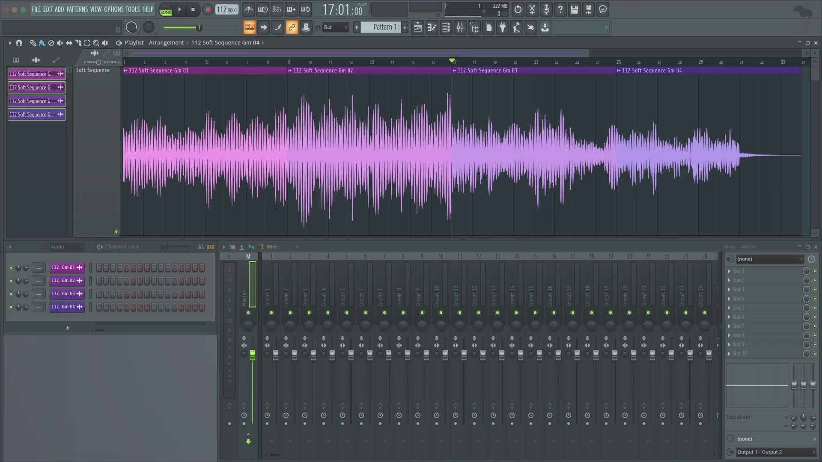Screen dimensions: 822x462
Task: Show the Mixer window icon
Action: point(460,27)
